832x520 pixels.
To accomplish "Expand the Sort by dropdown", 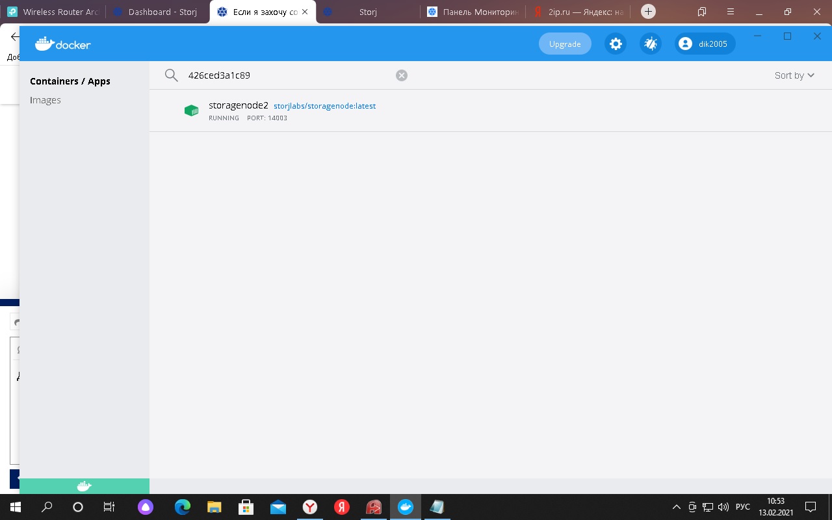I will point(794,75).
